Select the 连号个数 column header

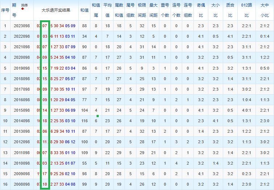point(176,10)
